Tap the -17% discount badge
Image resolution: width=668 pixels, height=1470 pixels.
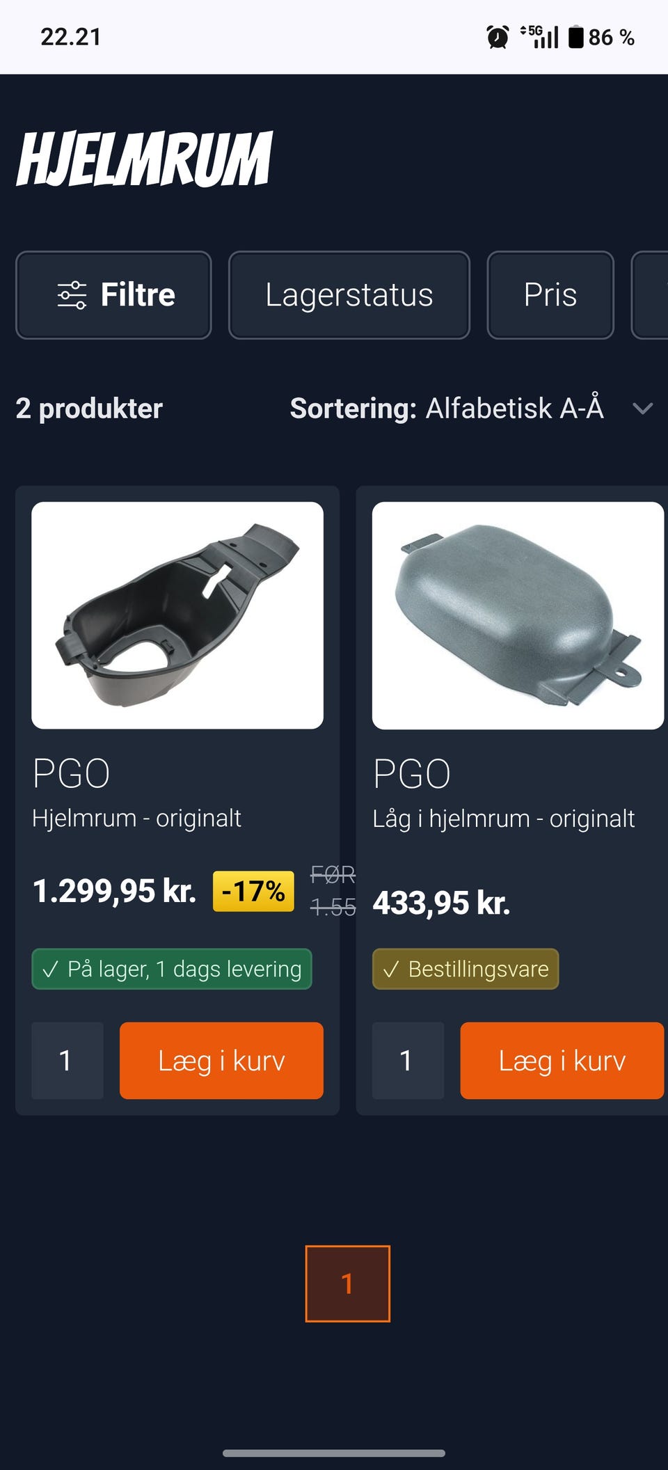[x=253, y=891]
